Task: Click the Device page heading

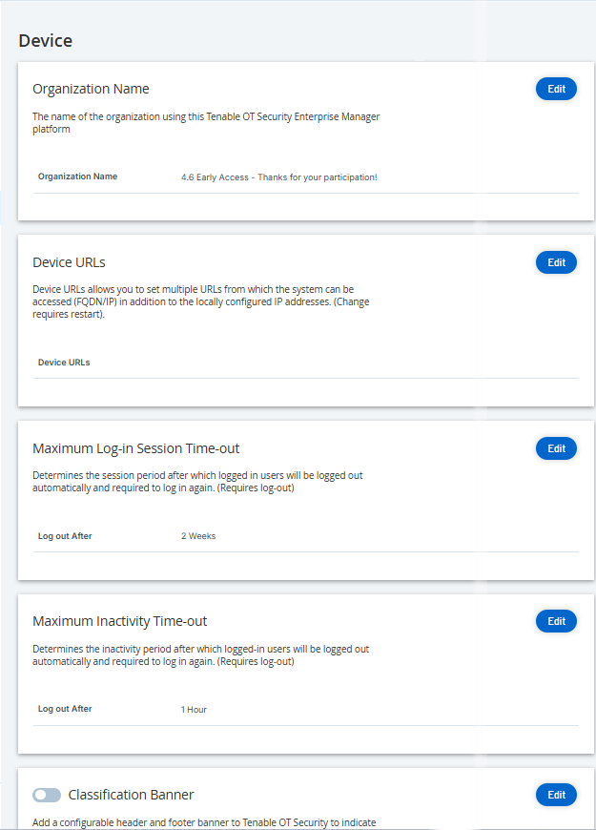Action: pos(46,41)
